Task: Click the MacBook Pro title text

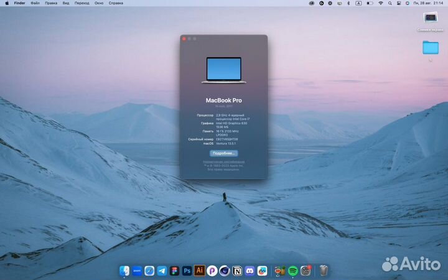Action: pyautogui.click(x=224, y=100)
